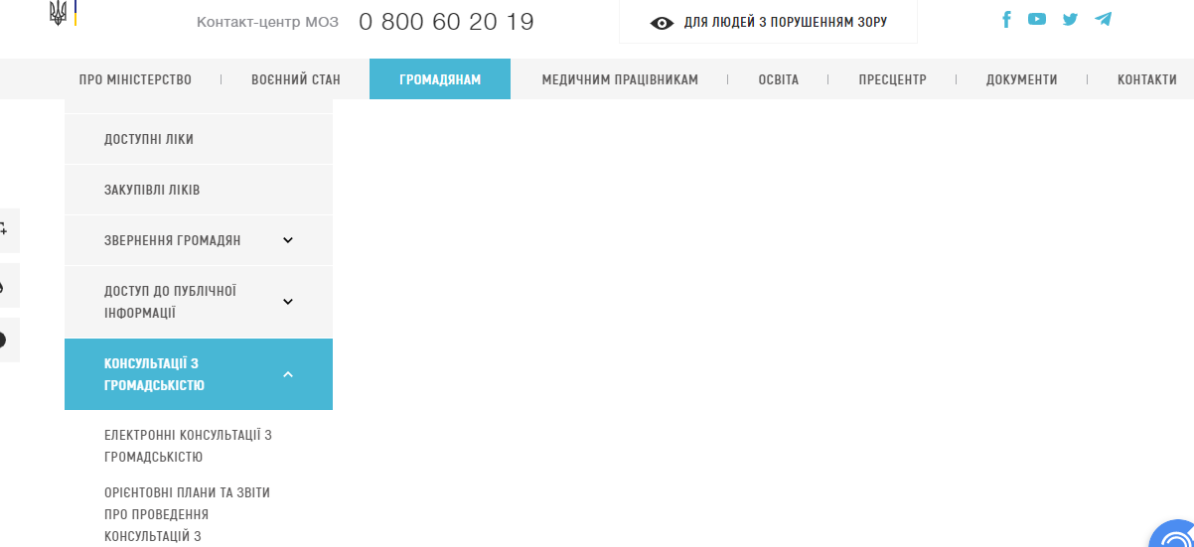Viewport: 1194px width, 547px height.
Task: Open the ГРОМАДЯНАМ menu tab
Action: [440, 79]
